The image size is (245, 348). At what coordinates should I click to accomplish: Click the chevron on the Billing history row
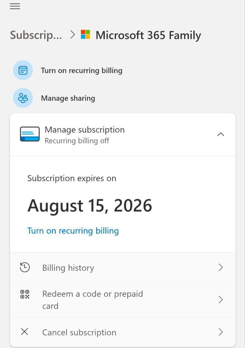(220, 267)
